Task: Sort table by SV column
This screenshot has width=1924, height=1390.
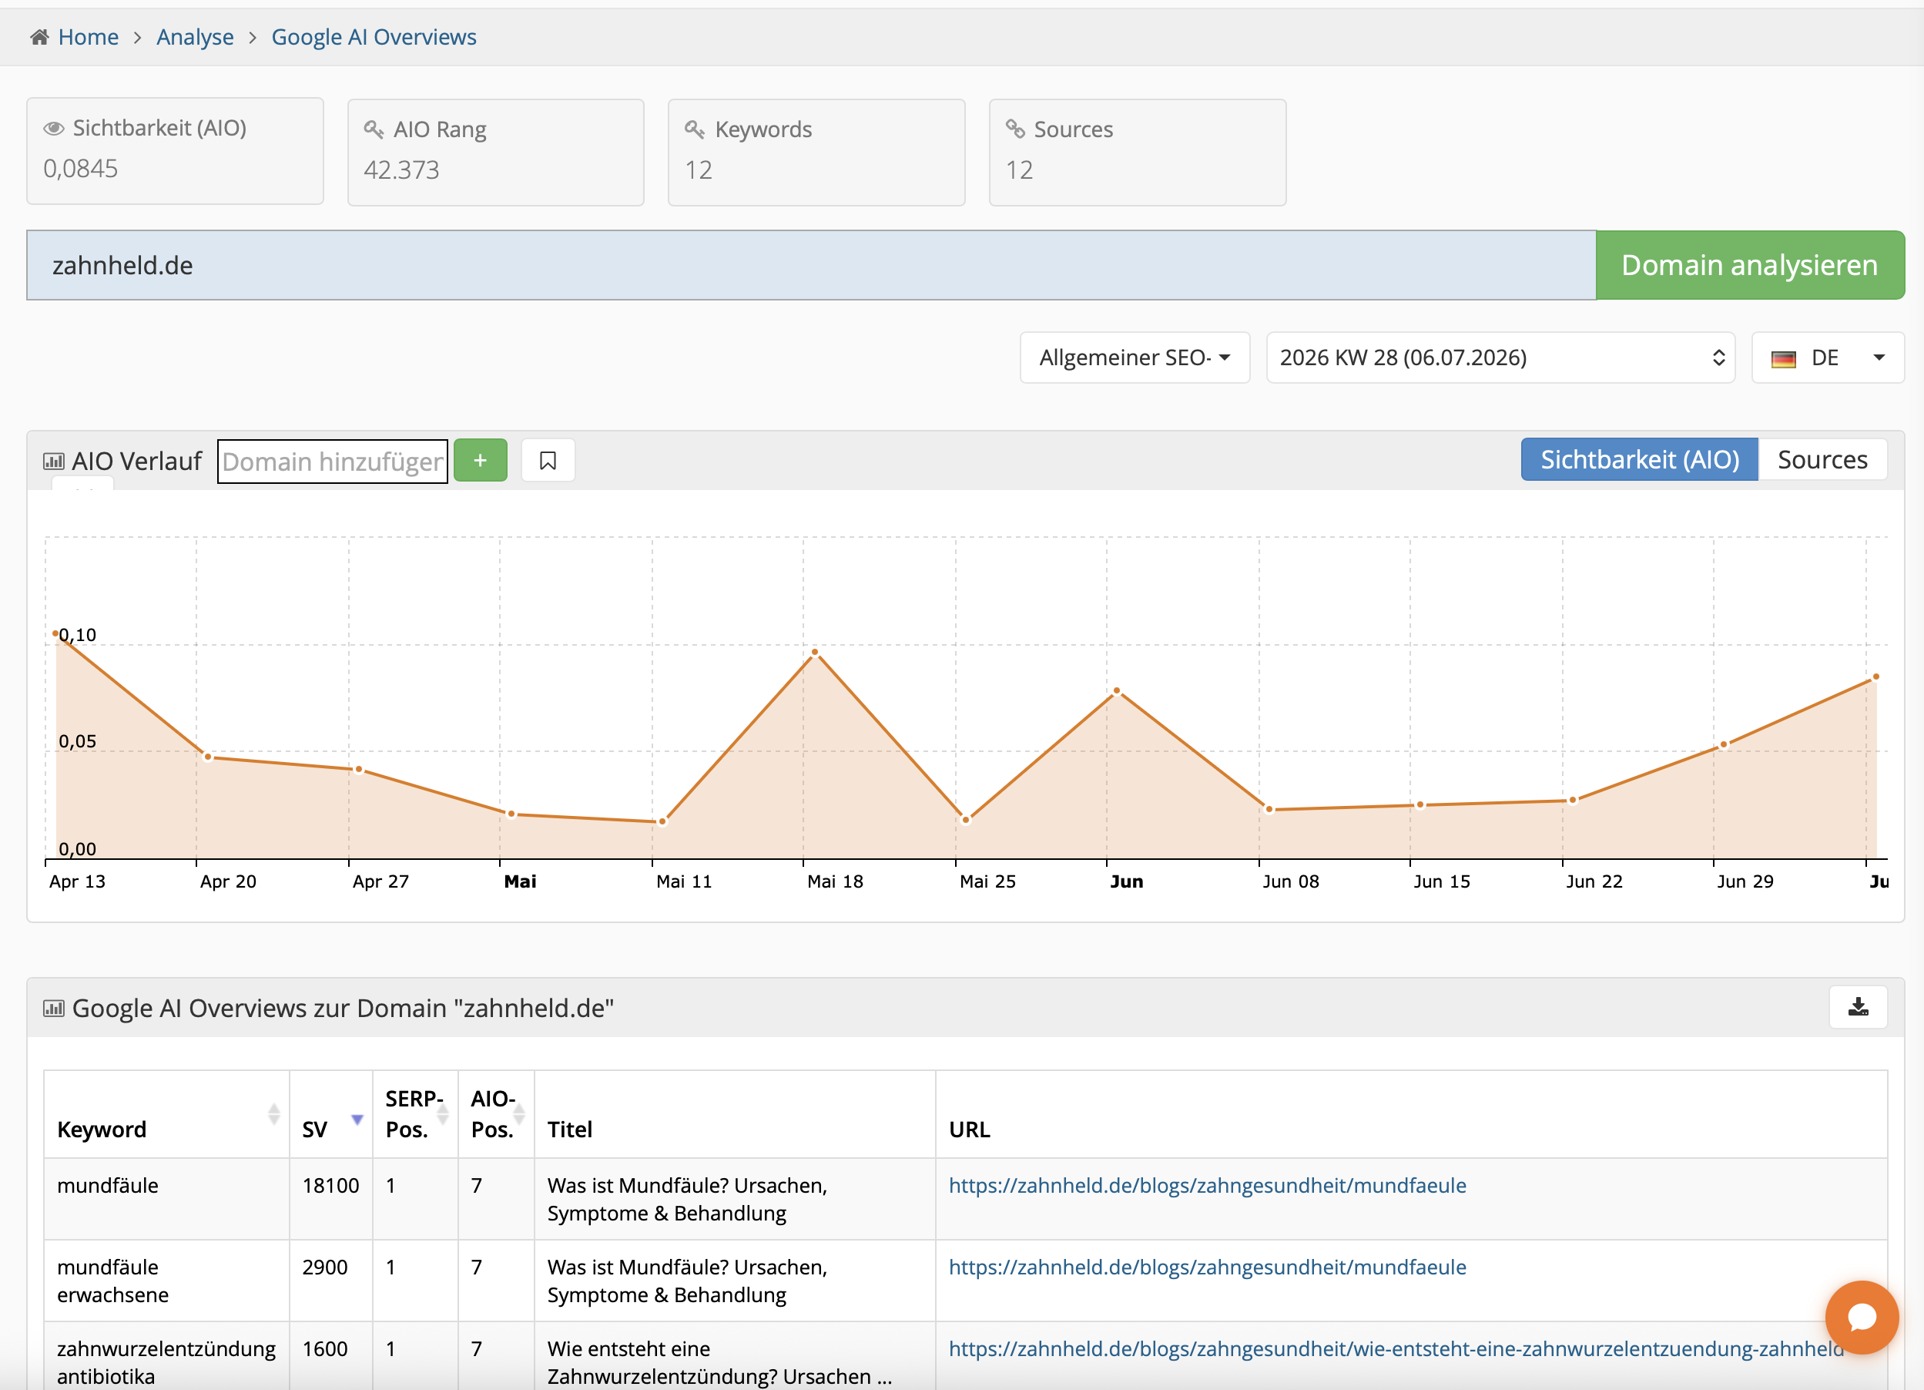Action: click(332, 1114)
